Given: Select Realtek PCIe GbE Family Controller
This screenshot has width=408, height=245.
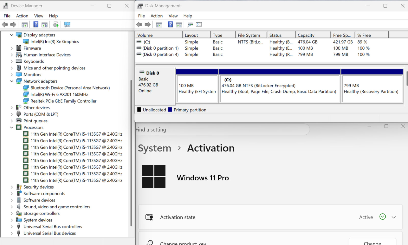Looking at the screenshot, I should [x=63, y=101].
